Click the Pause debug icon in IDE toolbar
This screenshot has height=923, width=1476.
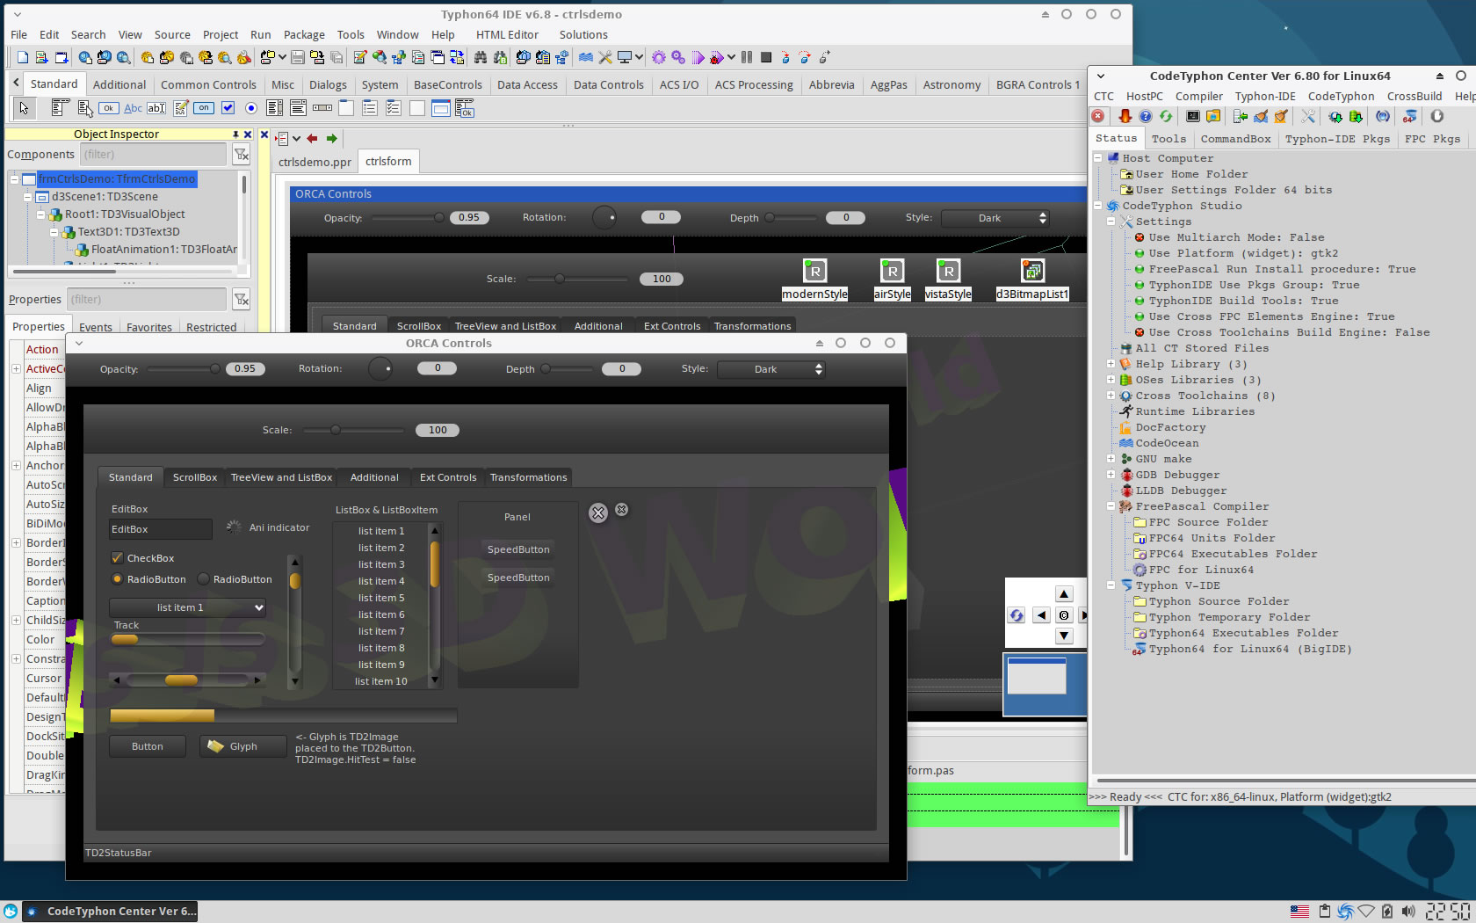[747, 57]
